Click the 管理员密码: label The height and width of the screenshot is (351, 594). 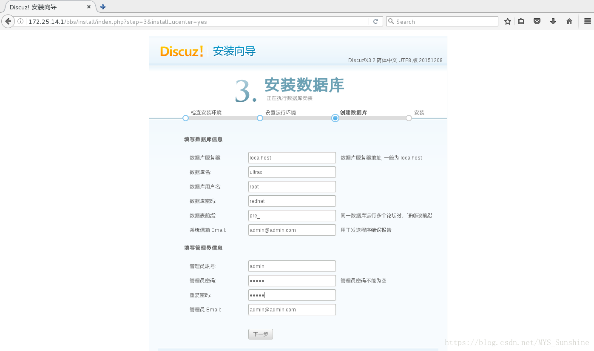pos(203,280)
